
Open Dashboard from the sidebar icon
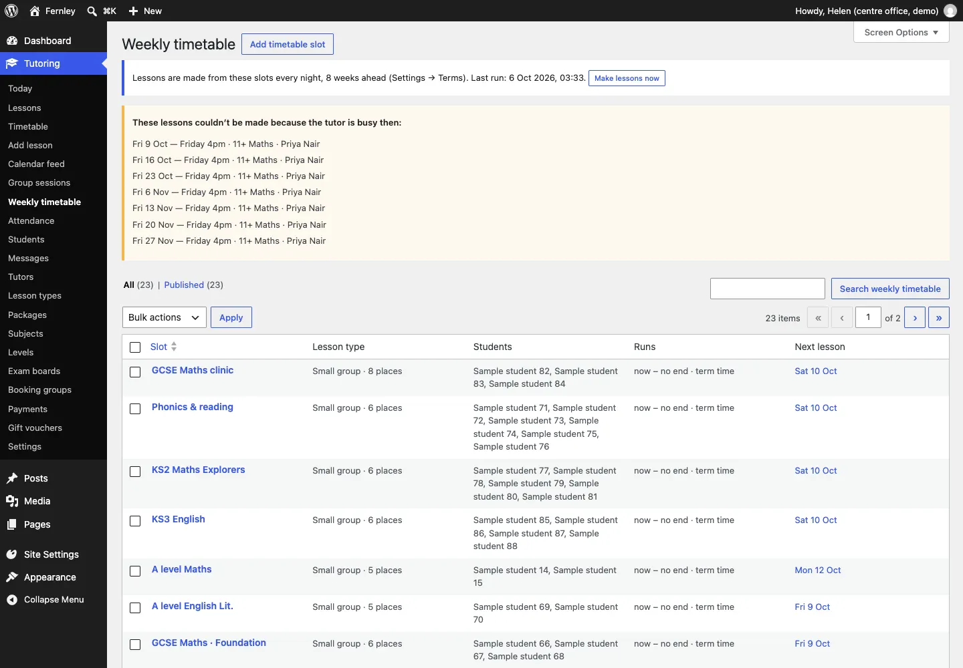[x=12, y=41]
